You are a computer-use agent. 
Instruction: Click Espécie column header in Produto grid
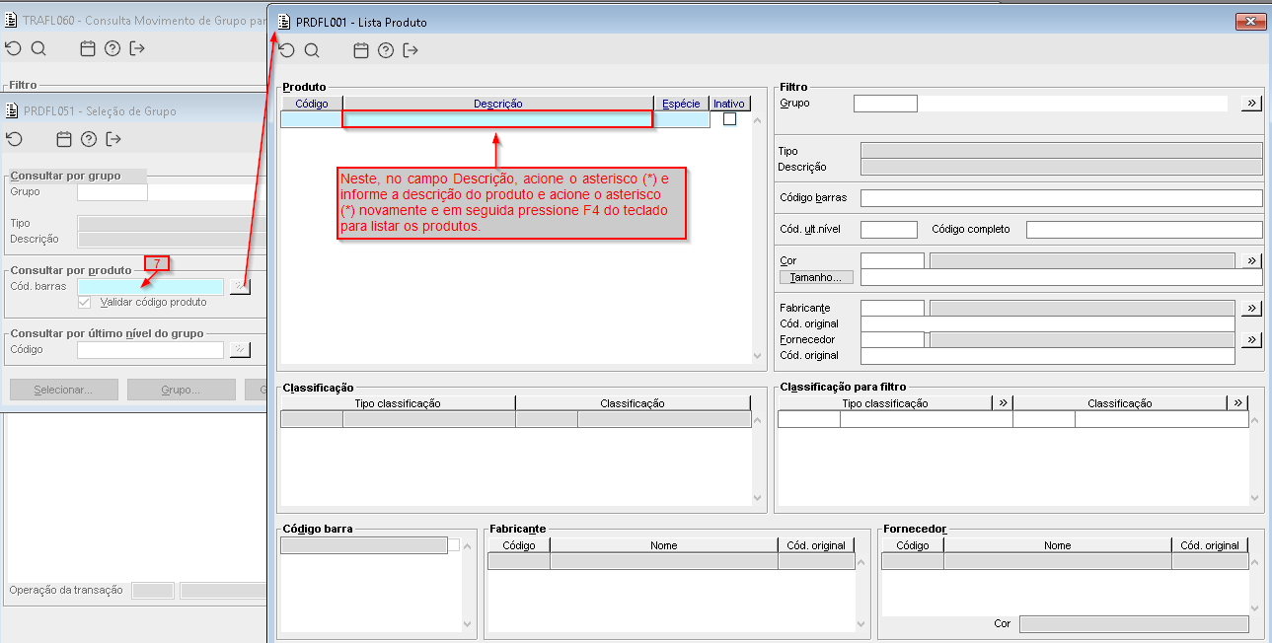click(682, 104)
